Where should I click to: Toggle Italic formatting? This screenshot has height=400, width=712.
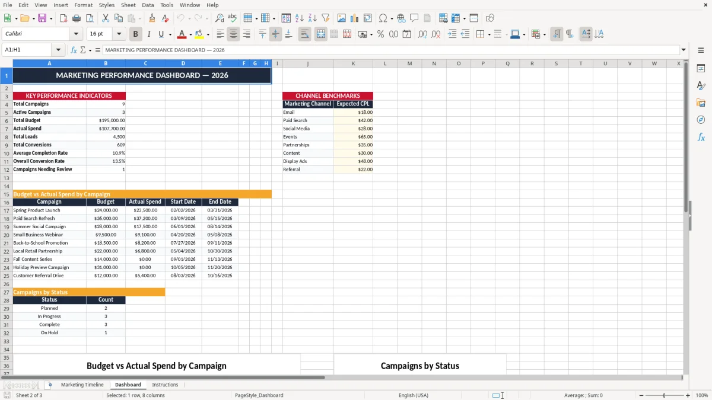point(148,34)
